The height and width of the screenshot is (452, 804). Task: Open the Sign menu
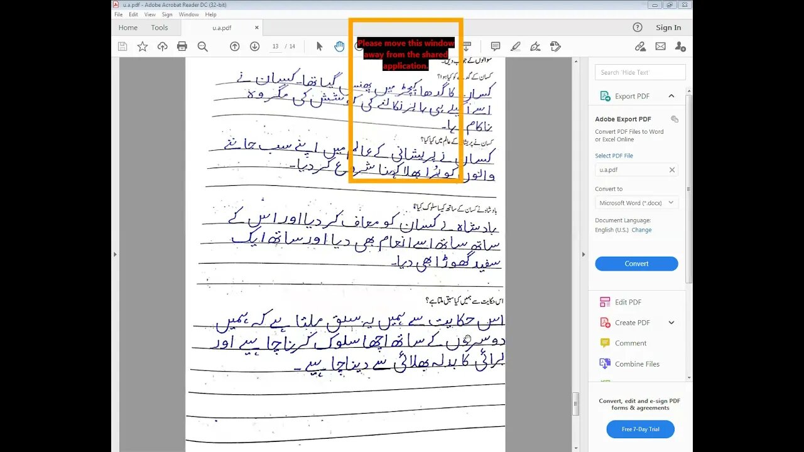(167, 14)
